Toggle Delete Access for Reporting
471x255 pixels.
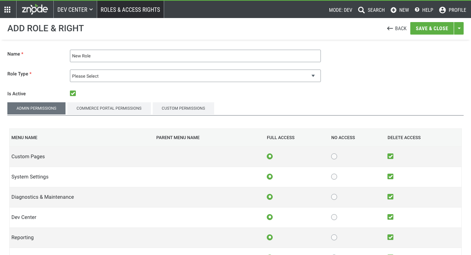coord(390,237)
